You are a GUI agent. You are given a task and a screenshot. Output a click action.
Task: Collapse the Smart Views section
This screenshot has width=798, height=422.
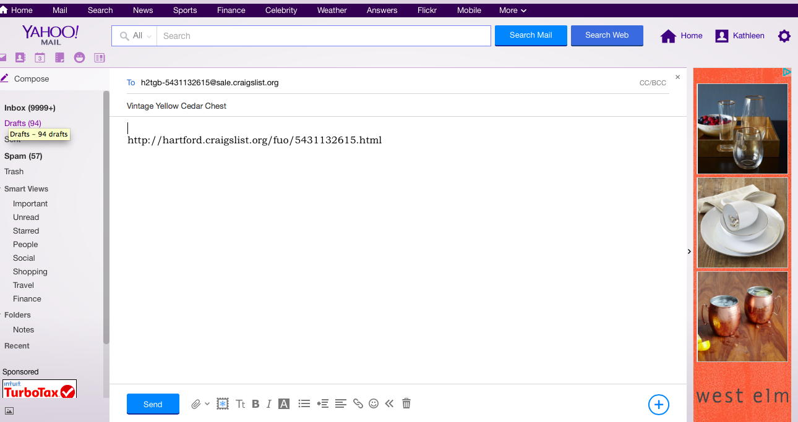pos(26,188)
